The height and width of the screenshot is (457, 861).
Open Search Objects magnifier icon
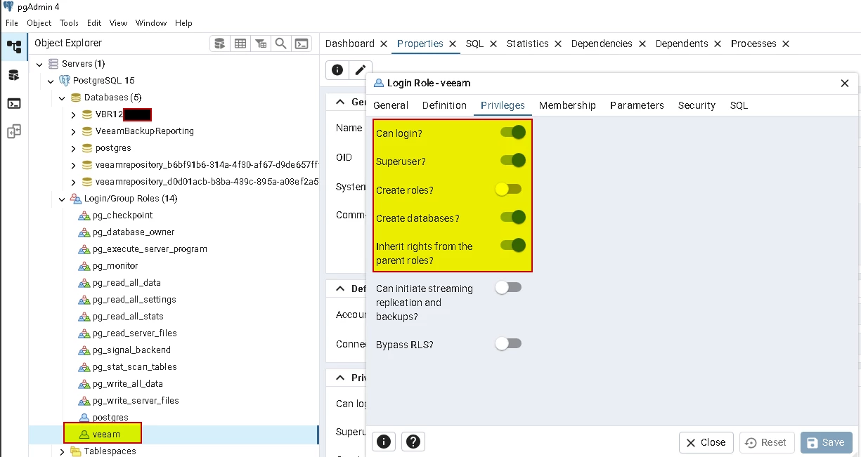(281, 44)
